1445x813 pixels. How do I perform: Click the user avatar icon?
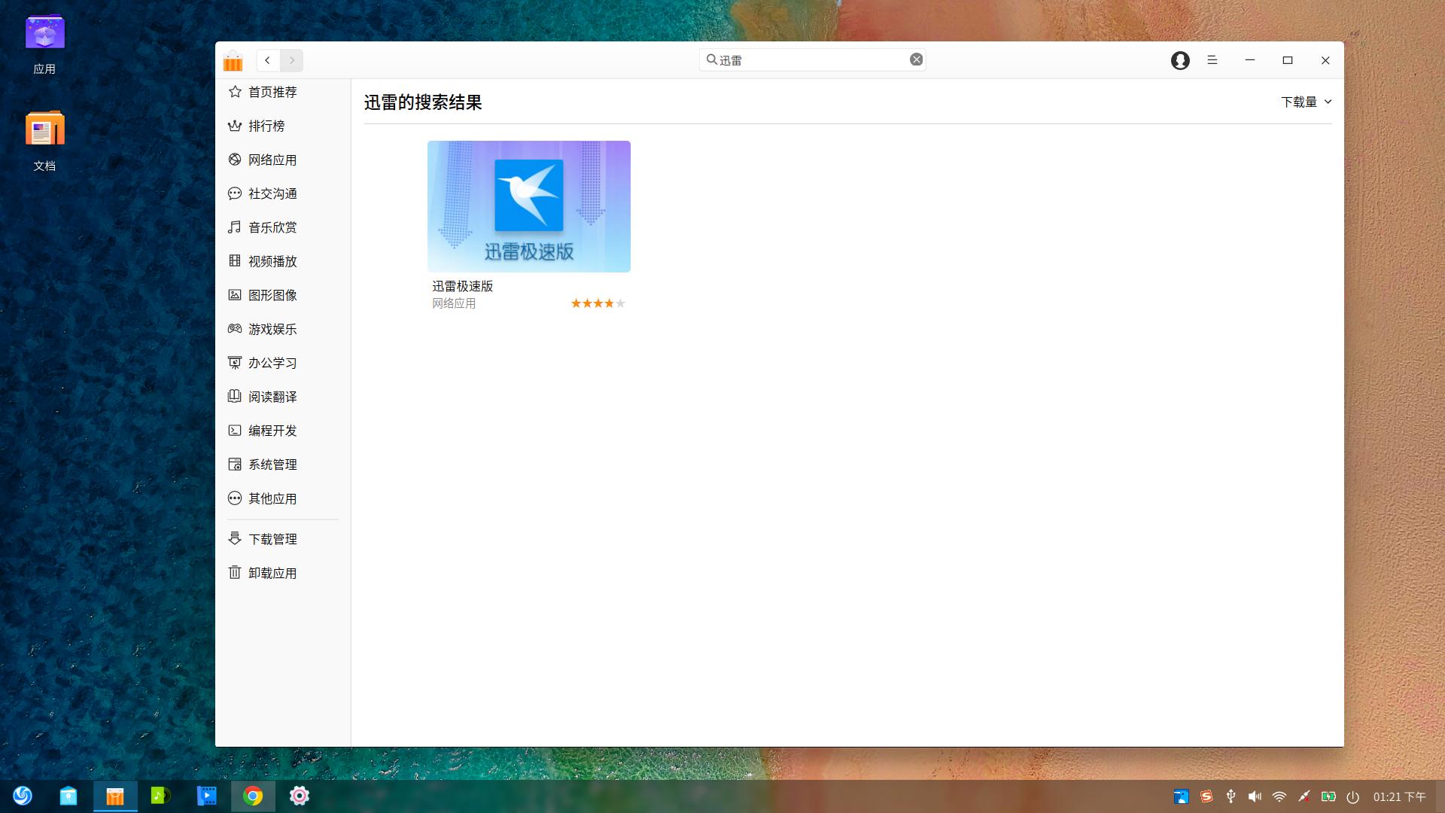coord(1179,60)
